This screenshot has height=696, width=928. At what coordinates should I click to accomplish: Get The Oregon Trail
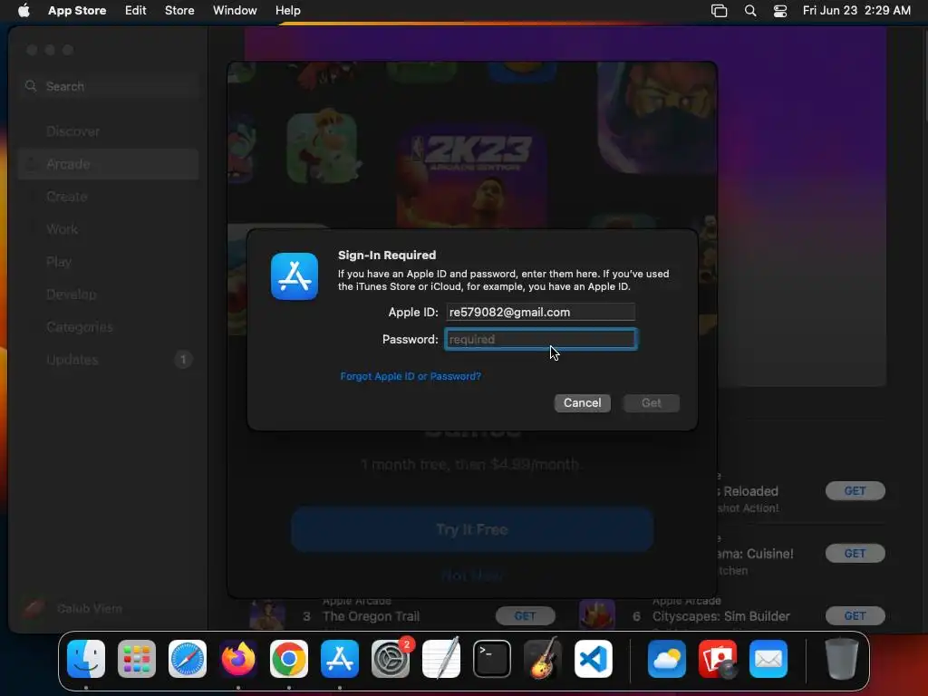(x=525, y=616)
